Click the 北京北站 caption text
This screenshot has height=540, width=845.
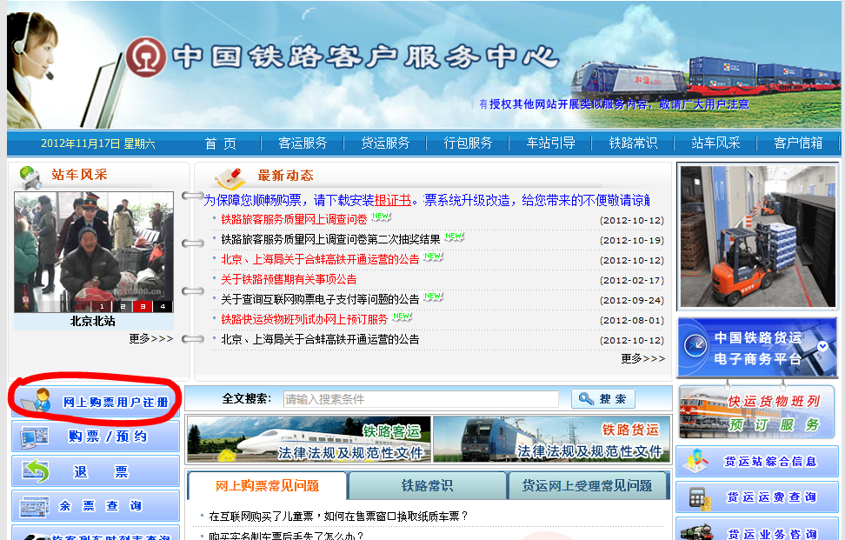coord(93,321)
